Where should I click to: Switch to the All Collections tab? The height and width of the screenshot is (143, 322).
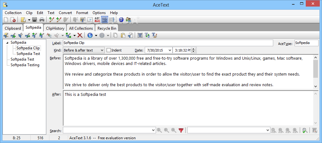click(81, 28)
